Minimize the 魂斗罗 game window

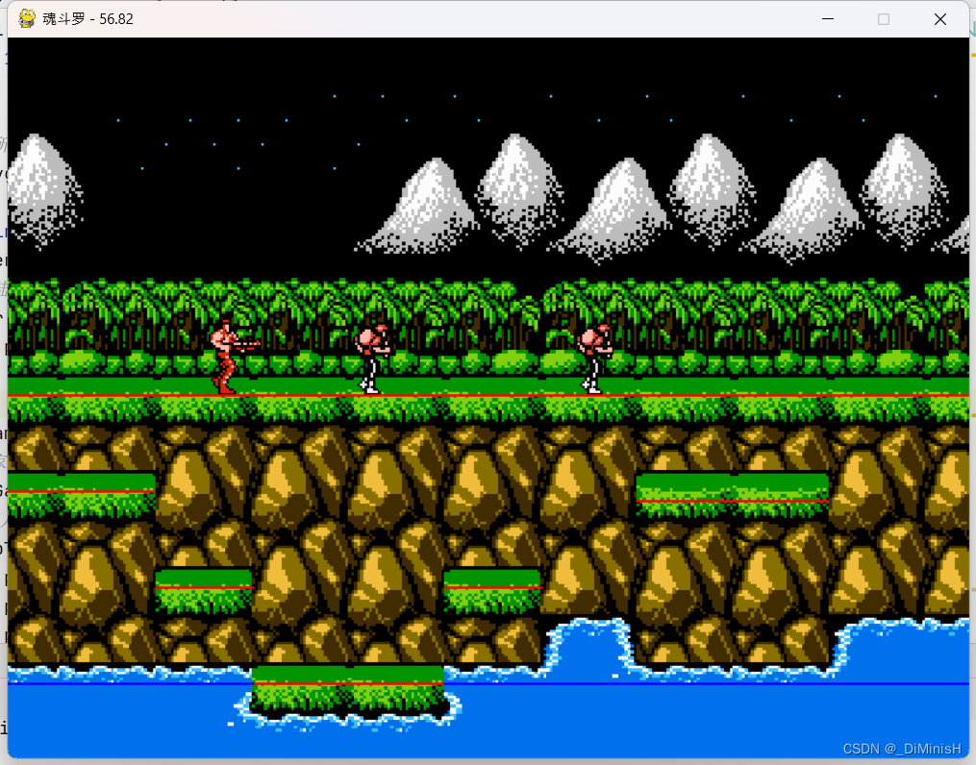tap(827, 19)
